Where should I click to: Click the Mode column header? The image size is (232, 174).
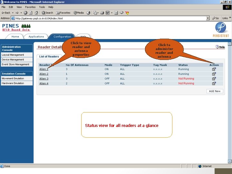[108, 65]
